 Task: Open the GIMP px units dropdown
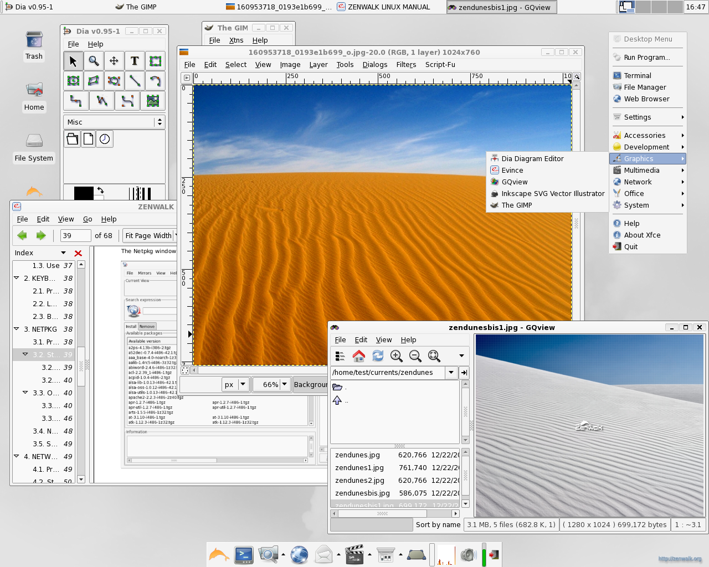pyautogui.click(x=243, y=384)
